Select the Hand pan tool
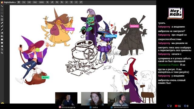194x109 pixels. tap(2, 46)
